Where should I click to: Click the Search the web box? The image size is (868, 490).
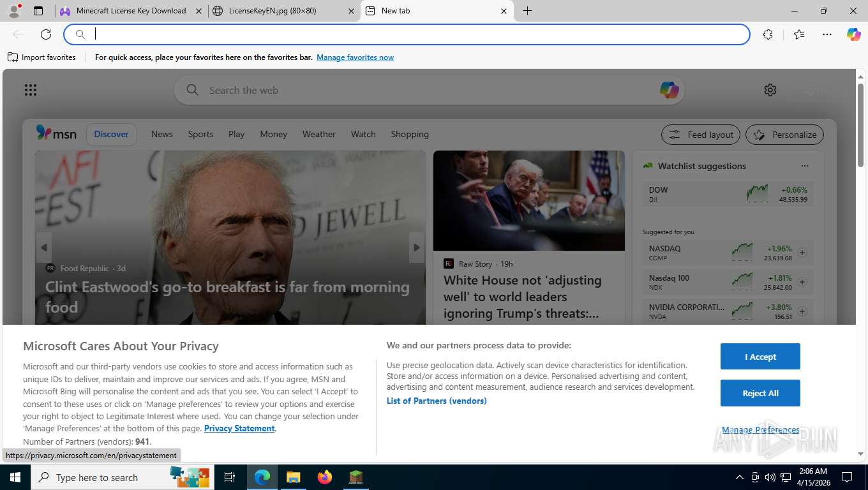click(429, 90)
